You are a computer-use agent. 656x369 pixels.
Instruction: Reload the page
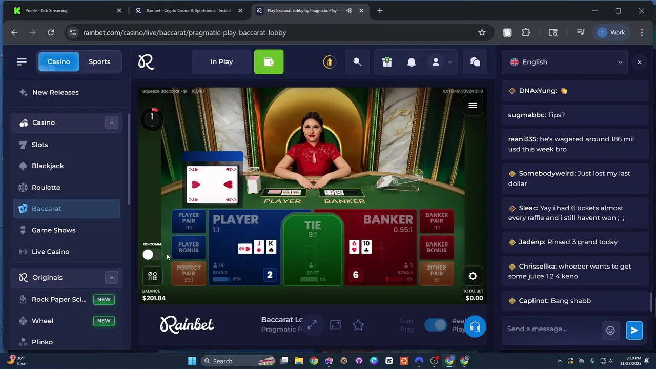click(x=51, y=32)
